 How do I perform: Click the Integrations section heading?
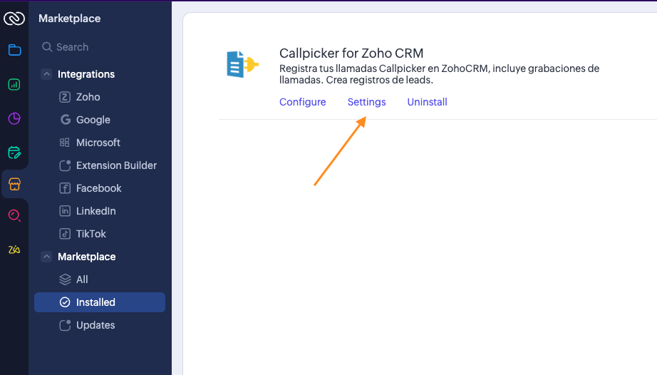86,74
